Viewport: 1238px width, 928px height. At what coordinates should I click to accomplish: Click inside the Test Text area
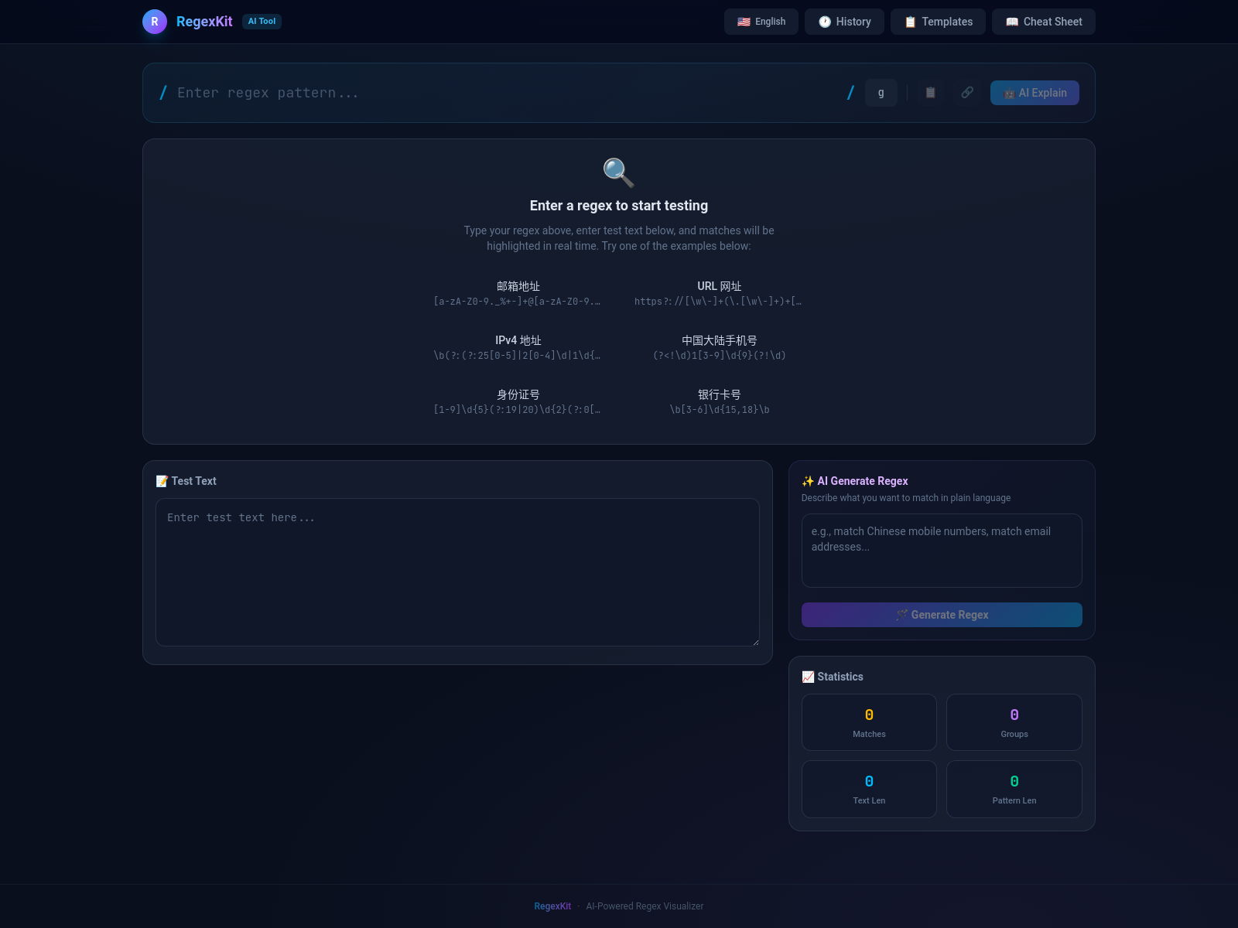(x=457, y=572)
